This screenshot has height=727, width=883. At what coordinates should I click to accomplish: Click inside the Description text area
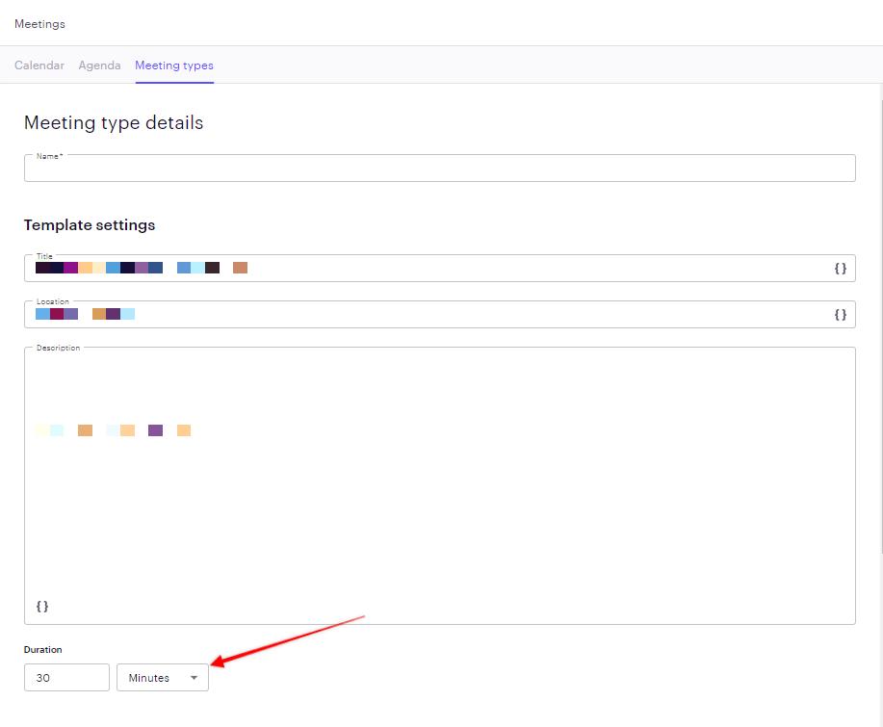(x=440, y=485)
